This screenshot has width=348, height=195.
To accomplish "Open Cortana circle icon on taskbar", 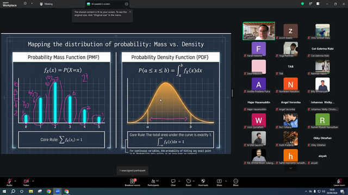I will point(22,191).
